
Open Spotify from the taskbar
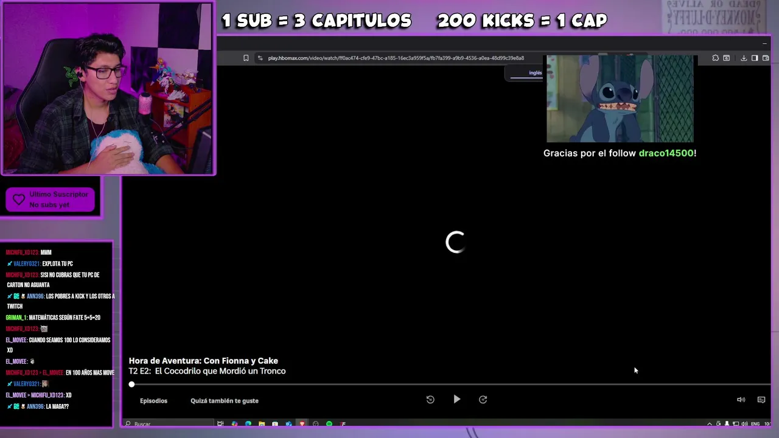pyautogui.click(x=329, y=423)
